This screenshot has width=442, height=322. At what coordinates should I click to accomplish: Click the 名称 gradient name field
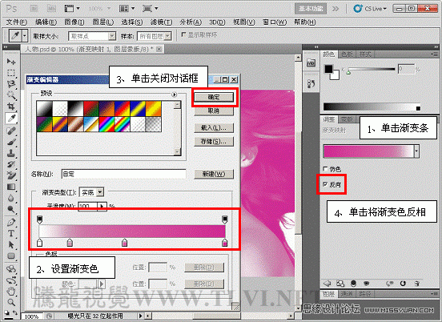pos(123,174)
